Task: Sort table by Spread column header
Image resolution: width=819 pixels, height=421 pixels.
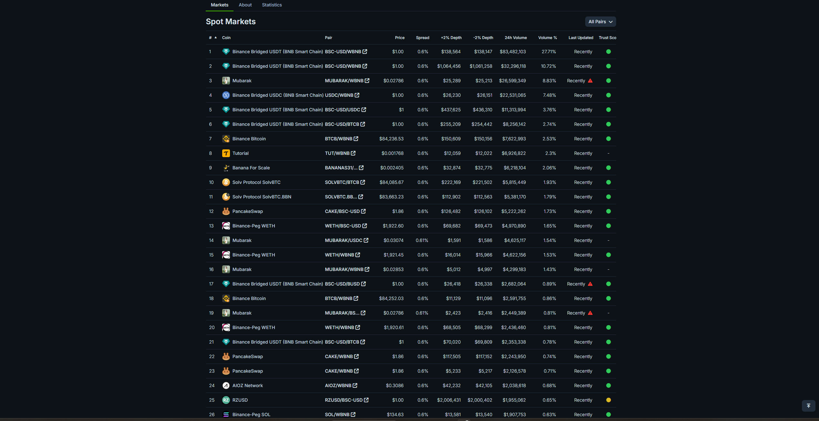Action: click(x=422, y=38)
